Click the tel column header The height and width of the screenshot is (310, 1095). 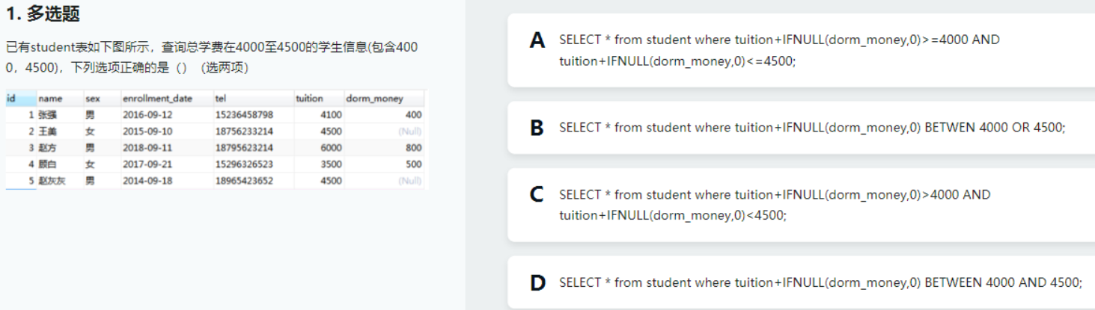pyautogui.click(x=220, y=99)
